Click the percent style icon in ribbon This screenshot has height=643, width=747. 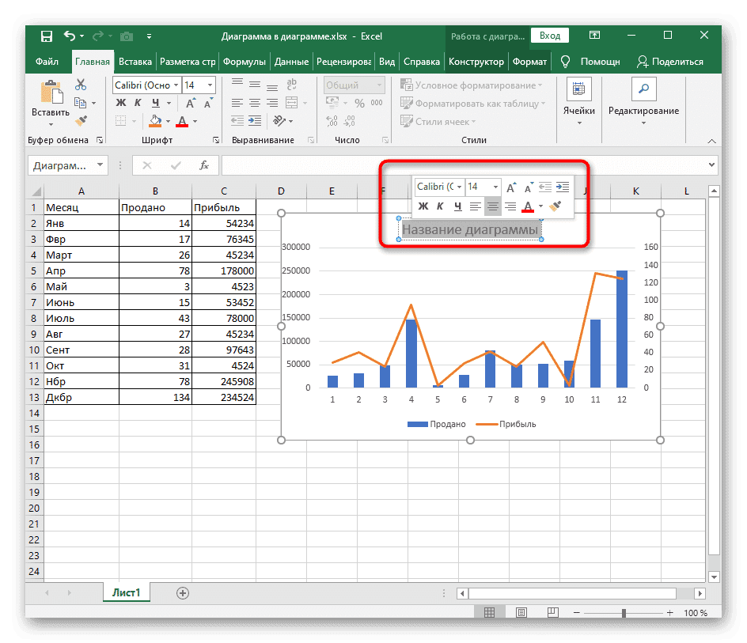pos(359,104)
